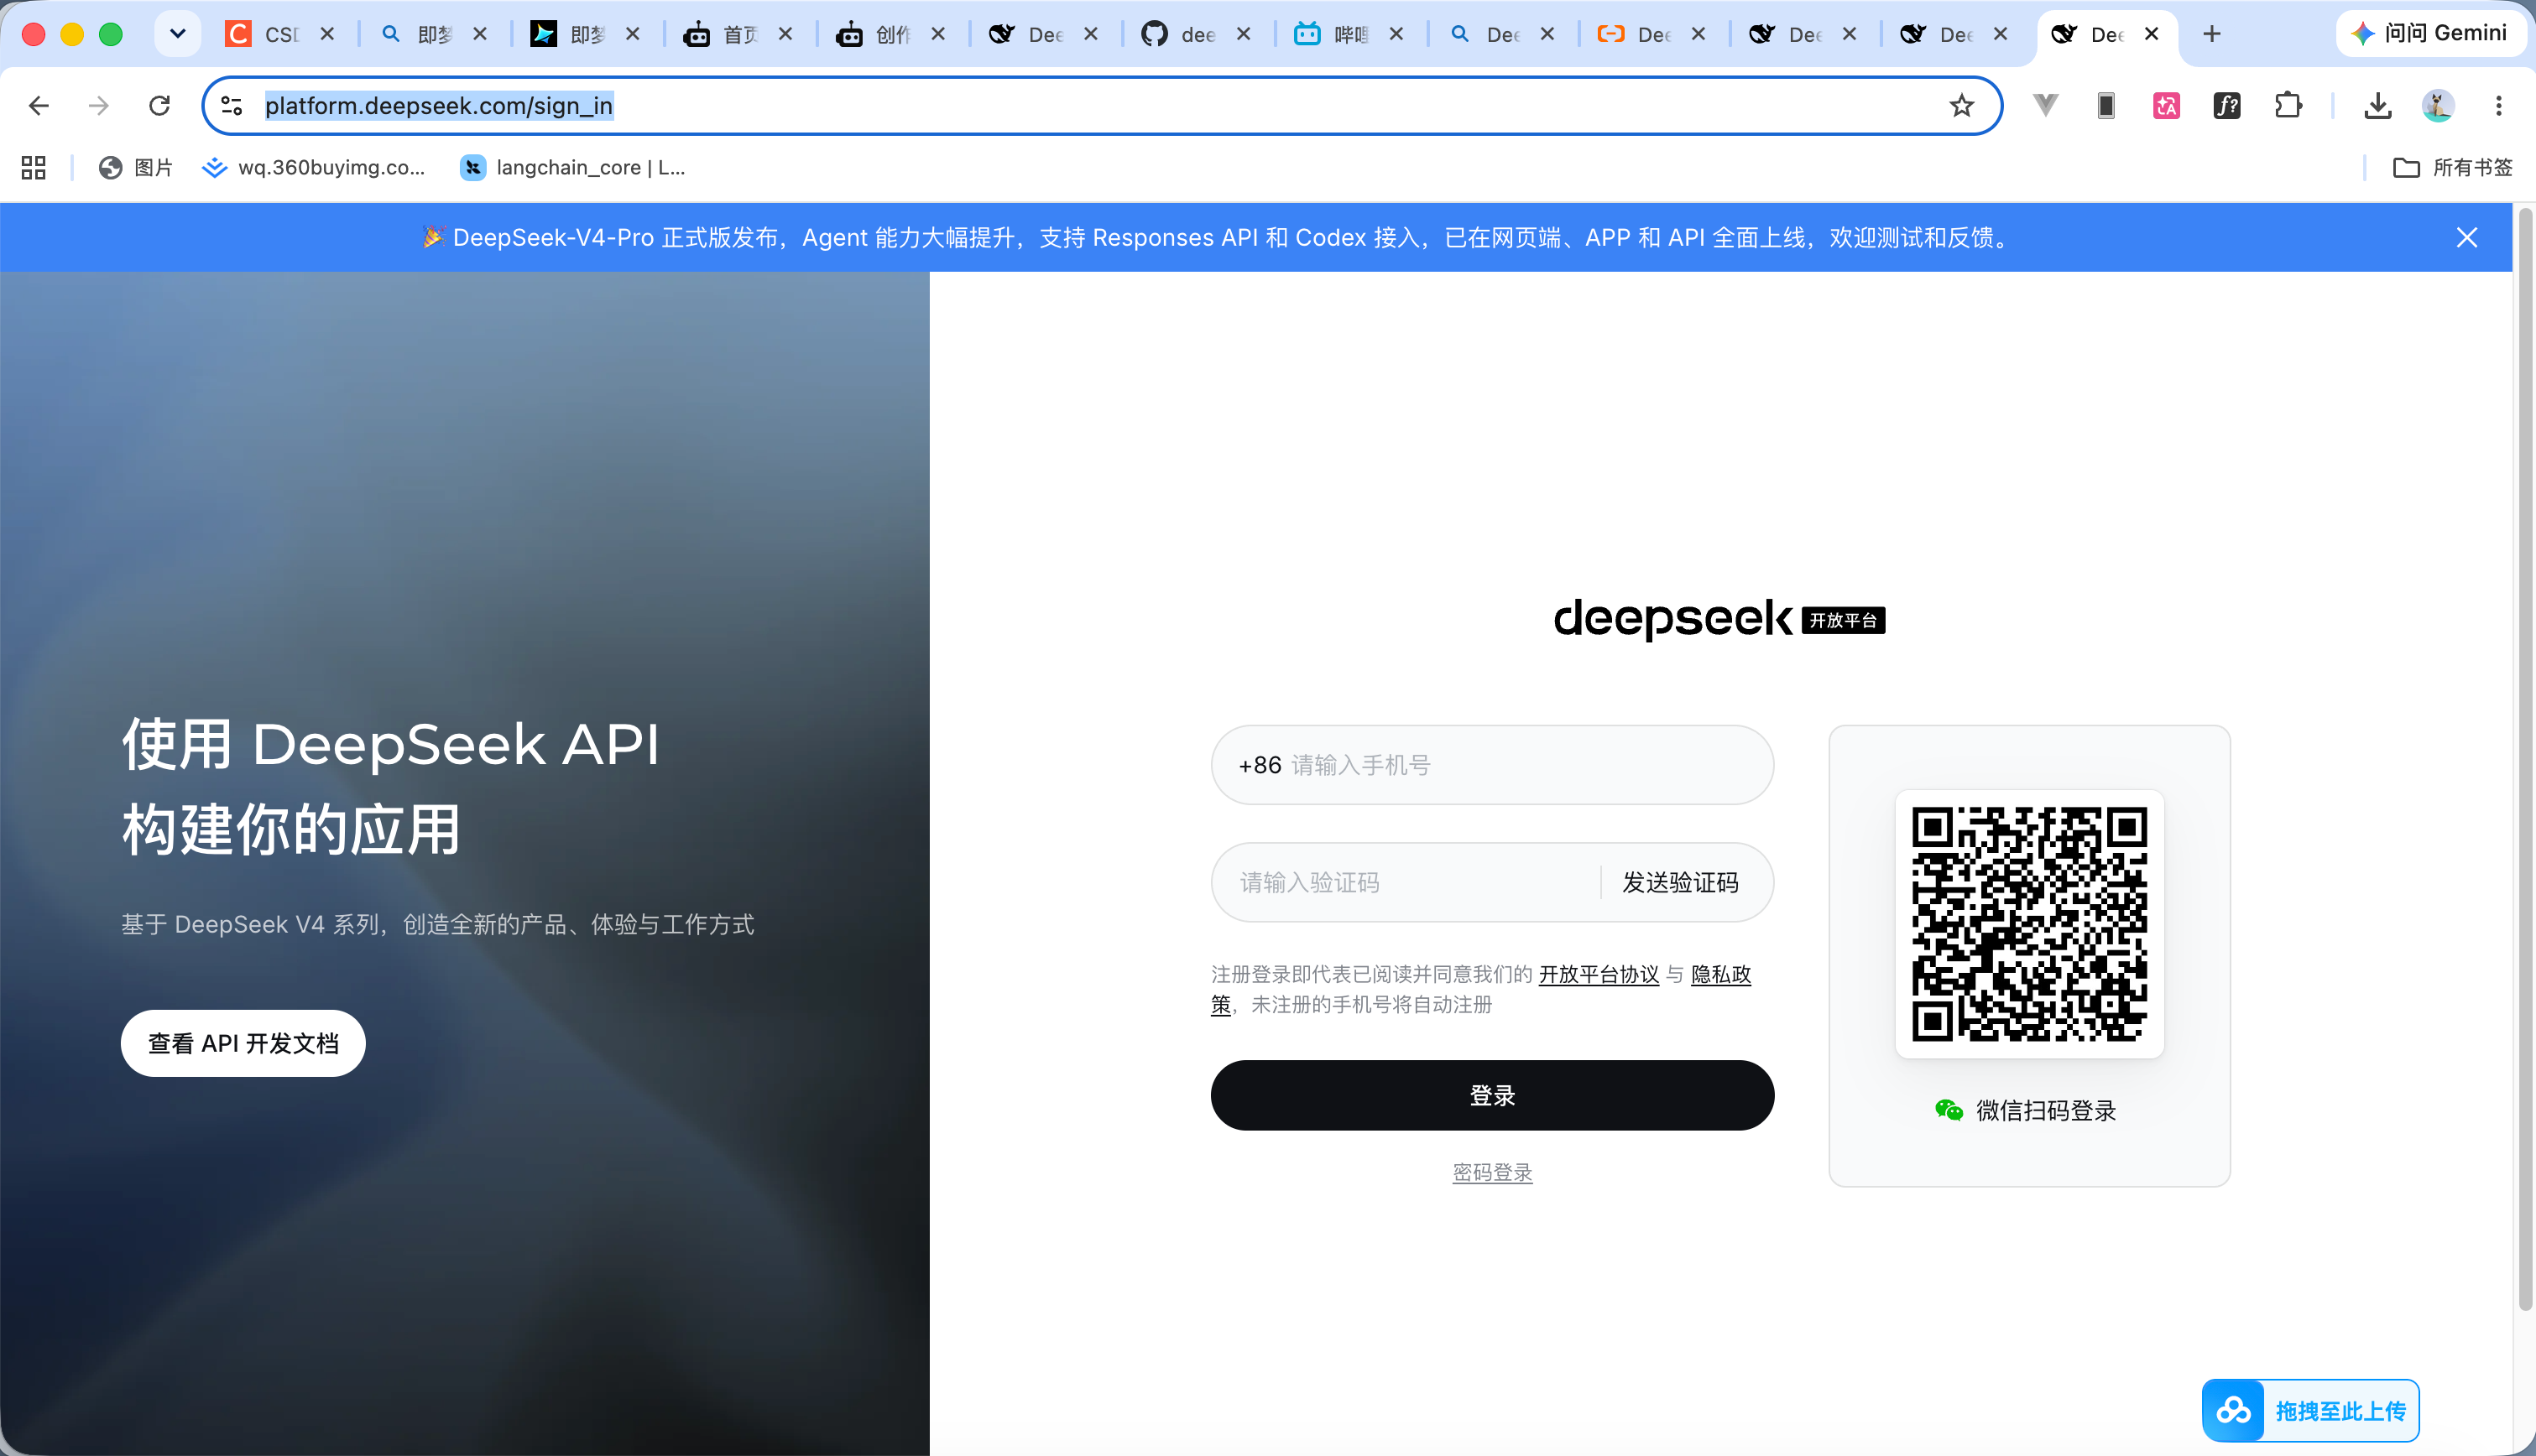
Task: Open the 开放平台协议 link
Action: [x=1599, y=974]
